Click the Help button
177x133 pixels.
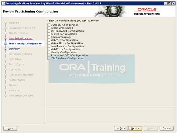pyautogui.click(x=10, y=128)
